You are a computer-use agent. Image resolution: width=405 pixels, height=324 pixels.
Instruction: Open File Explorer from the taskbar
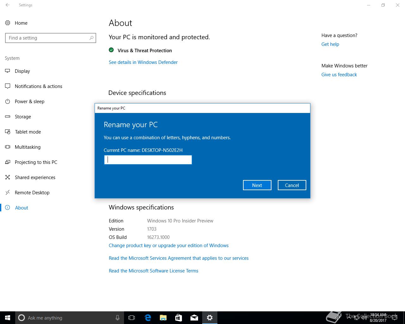click(x=163, y=318)
